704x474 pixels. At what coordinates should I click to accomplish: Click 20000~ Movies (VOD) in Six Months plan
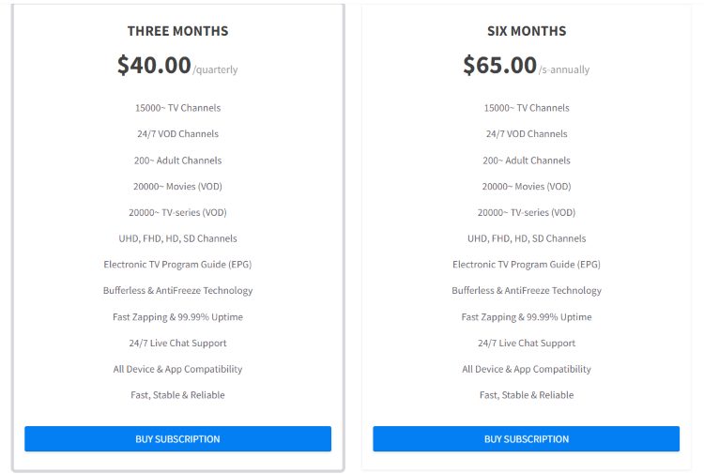(x=527, y=186)
